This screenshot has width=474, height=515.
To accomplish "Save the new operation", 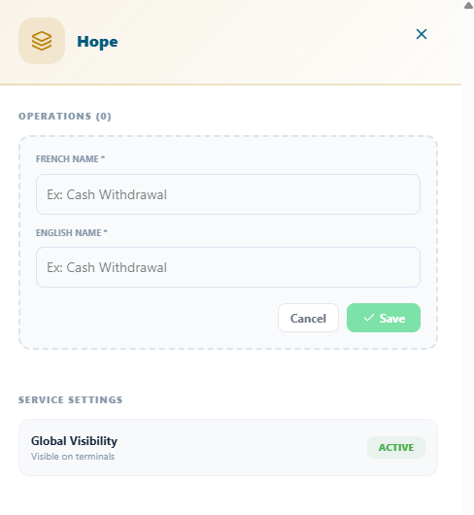I will point(384,318).
